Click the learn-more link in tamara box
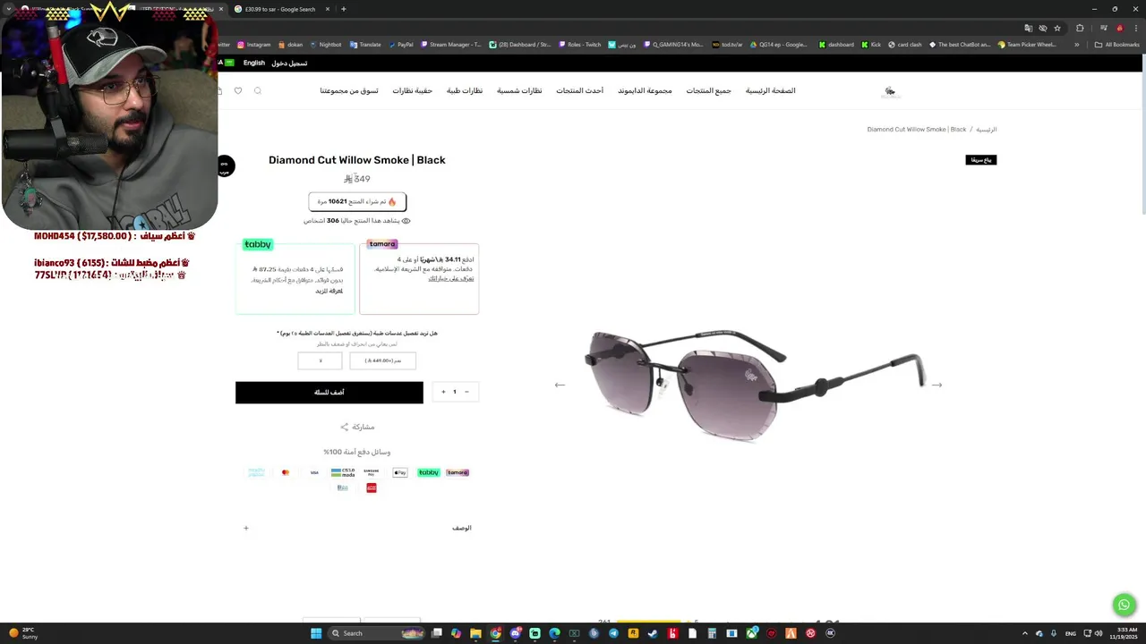 tap(450, 278)
